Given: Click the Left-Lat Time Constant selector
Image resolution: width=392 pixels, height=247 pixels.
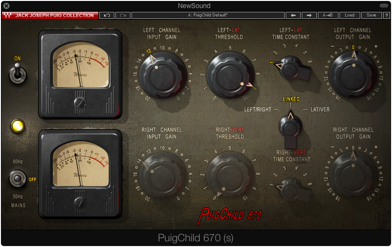Looking at the screenshot, I should tap(293, 68).
